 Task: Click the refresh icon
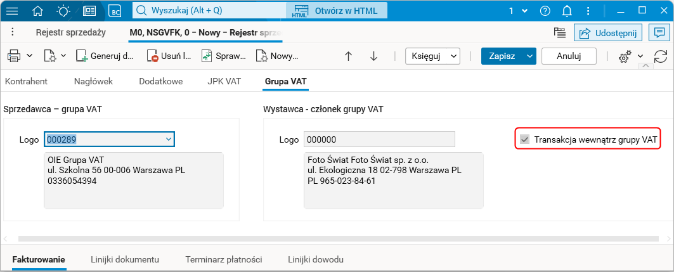coord(660,56)
